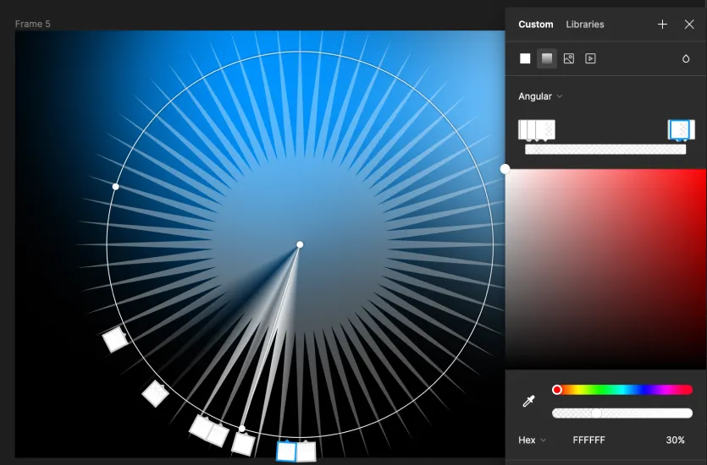This screenshot has height=465, width=707.
Task: Click the opacity slider handle
Action: pos(596,413)
